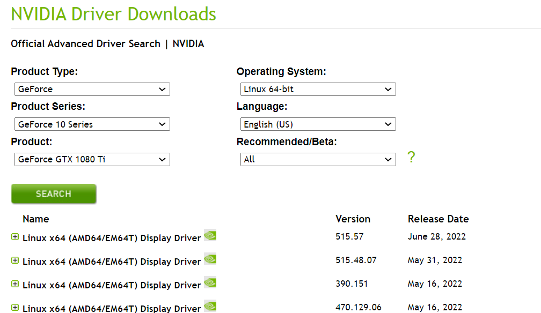
Task: Open the Display Driver link for version 515.57
Action: (112, 238)
